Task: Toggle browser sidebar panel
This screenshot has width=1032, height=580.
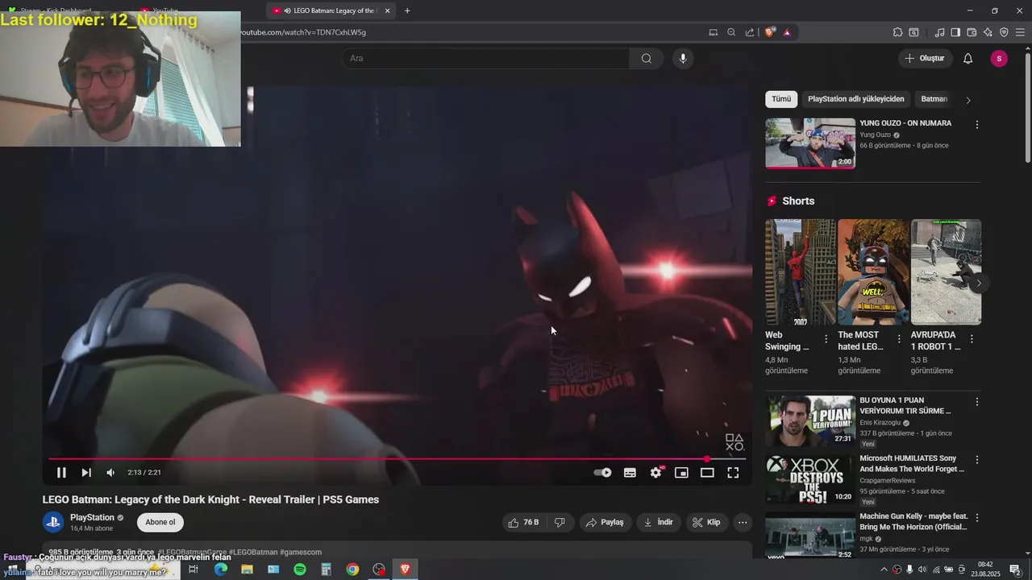Action: (x=955, y=32)
